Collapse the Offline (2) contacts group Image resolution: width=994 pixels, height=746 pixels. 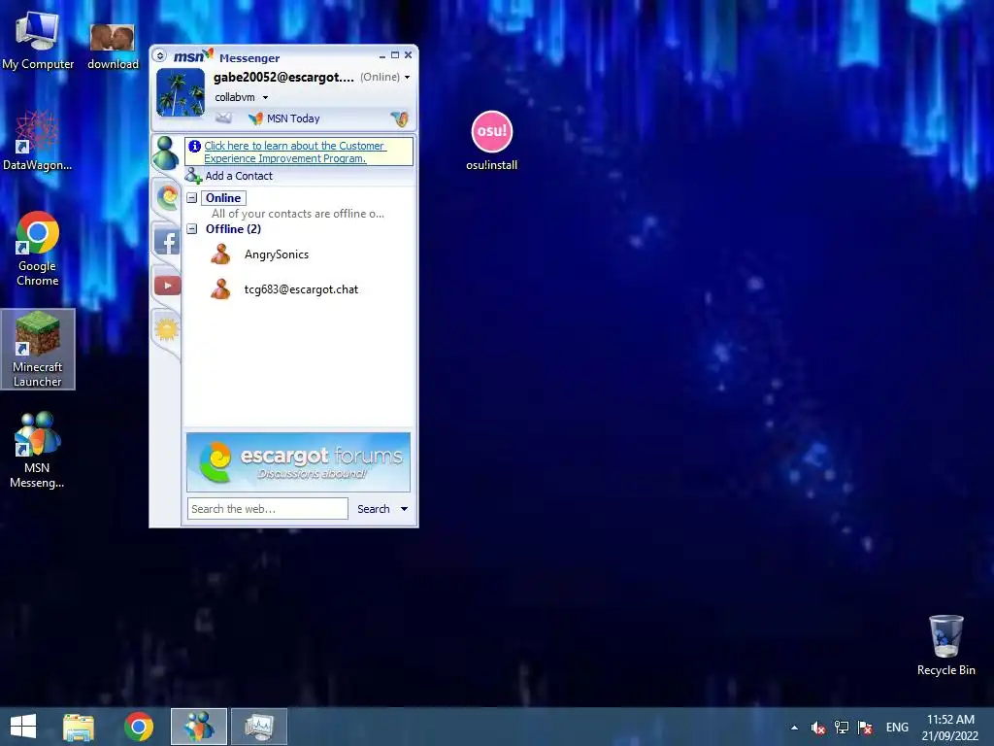tap(192, 229)
